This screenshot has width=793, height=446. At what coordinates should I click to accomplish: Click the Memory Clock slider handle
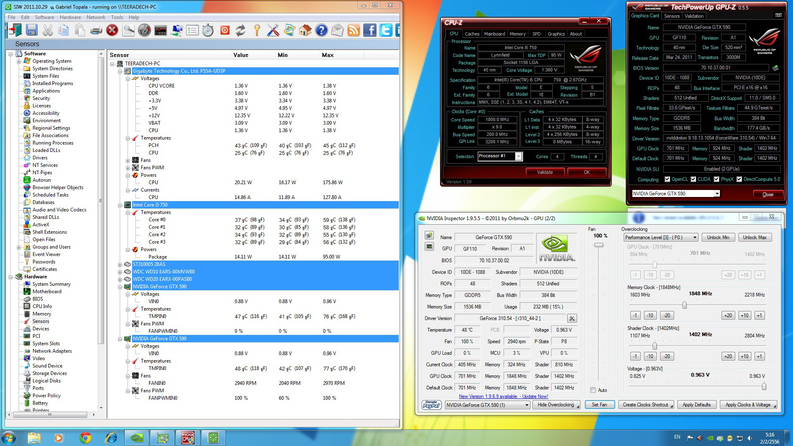tap(684, 305)
